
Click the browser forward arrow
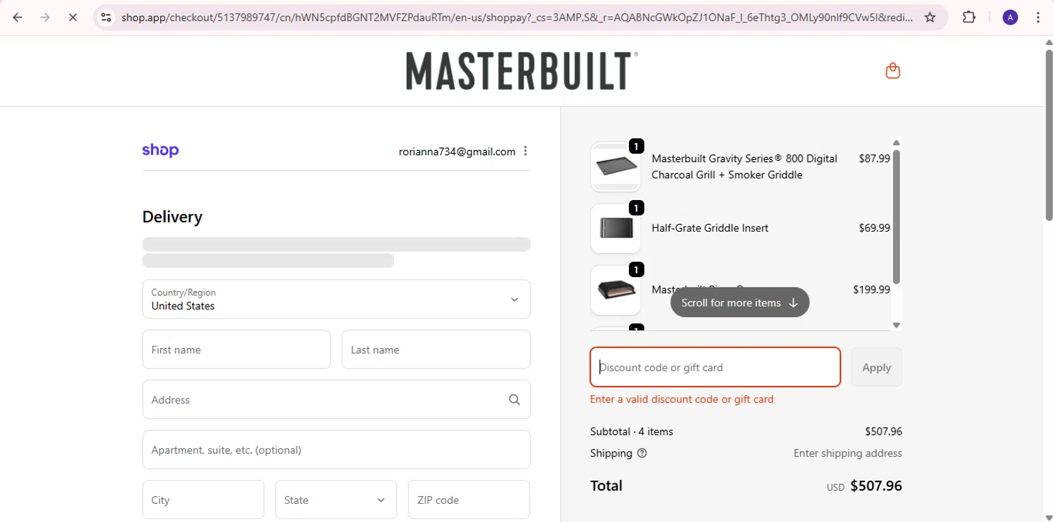click(x=45, y=18)
